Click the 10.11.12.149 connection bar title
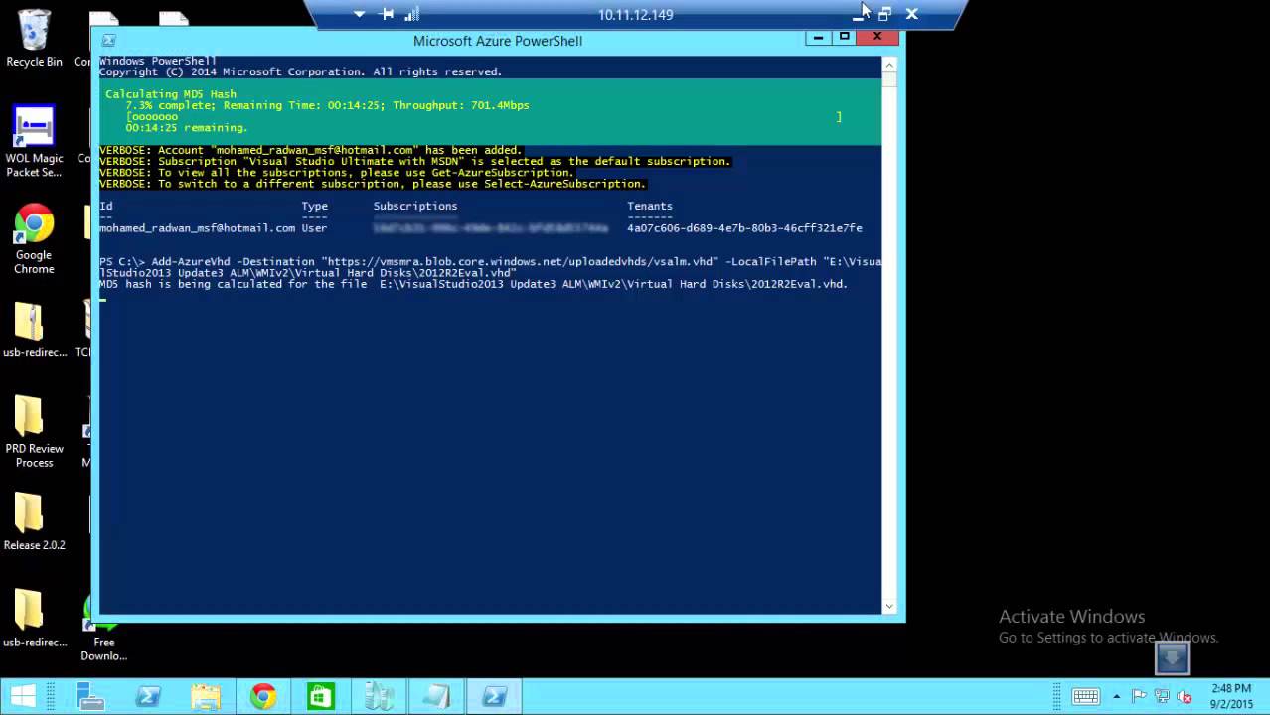The width and height of the screenshot is (1270, 715). (635, 14)
